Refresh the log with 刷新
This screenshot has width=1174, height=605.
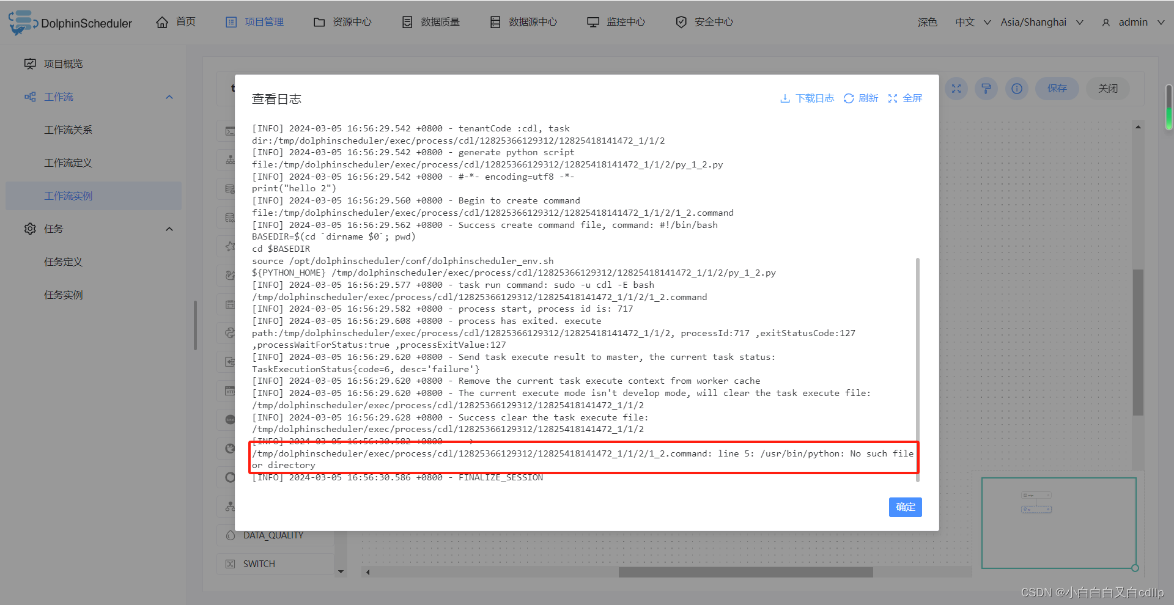coord(861,98)
